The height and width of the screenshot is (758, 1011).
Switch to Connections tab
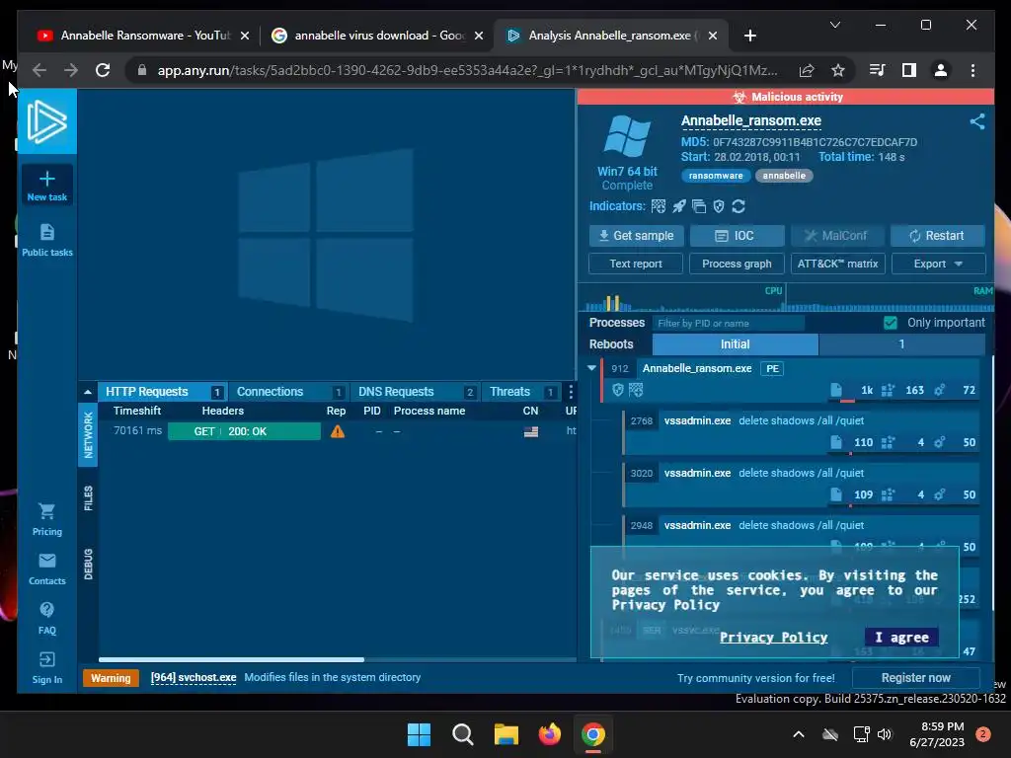pyautogui.click(x=288, y=392)
